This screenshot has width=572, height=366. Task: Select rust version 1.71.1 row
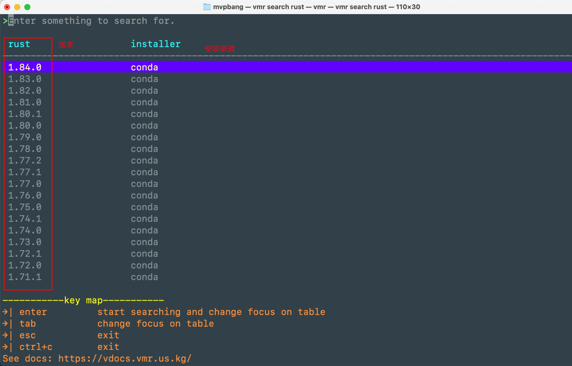pos(25,277)
